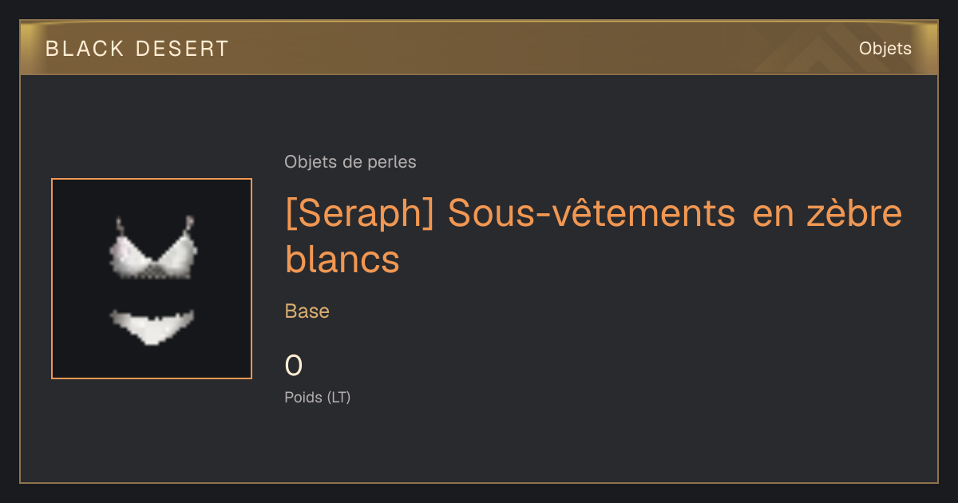The height and width of the screenshot is (503, 958).
Task: Click the word blancs in item title
Action: 342,259
